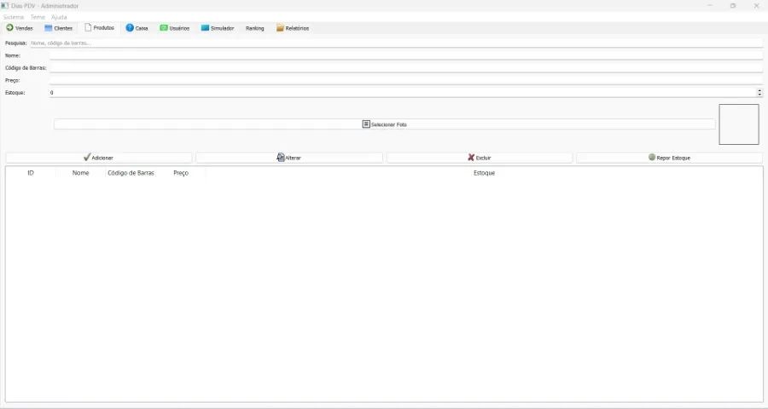Image resolution: width=768 pixels, height=409 pixels.
Task: Open the Sistema menu
Action: pyautogui.click(x=14, y=17)
